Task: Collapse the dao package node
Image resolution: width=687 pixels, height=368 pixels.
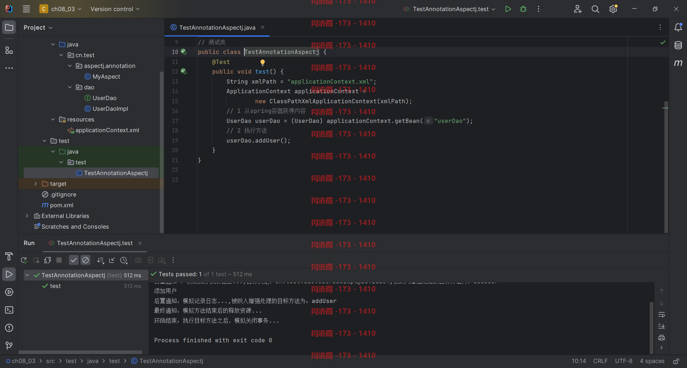Action: pos(70,87)
